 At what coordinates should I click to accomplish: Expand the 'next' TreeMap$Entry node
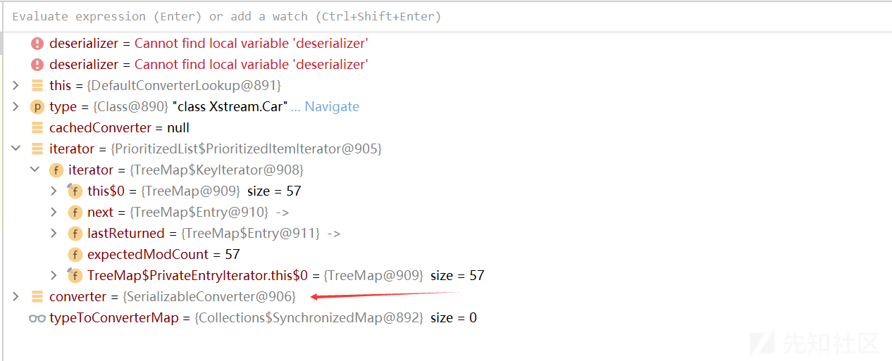click(x=54, y=213)
